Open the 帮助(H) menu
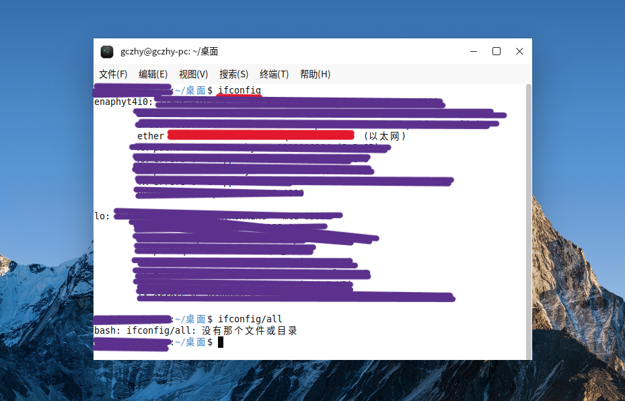 (x=315, y=74)
